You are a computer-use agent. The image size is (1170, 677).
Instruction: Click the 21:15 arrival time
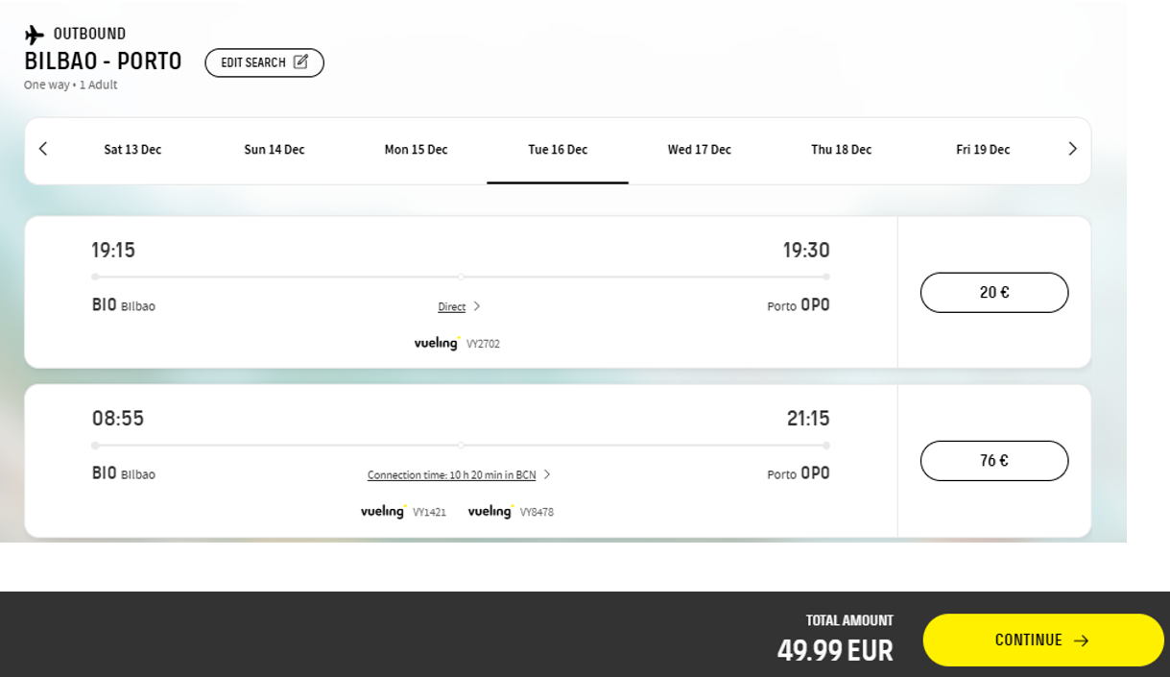(808, 419)
